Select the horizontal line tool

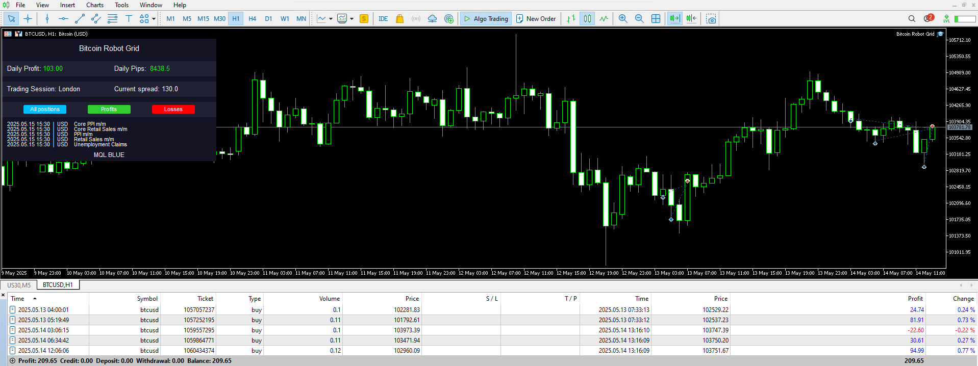click(63, 19)
